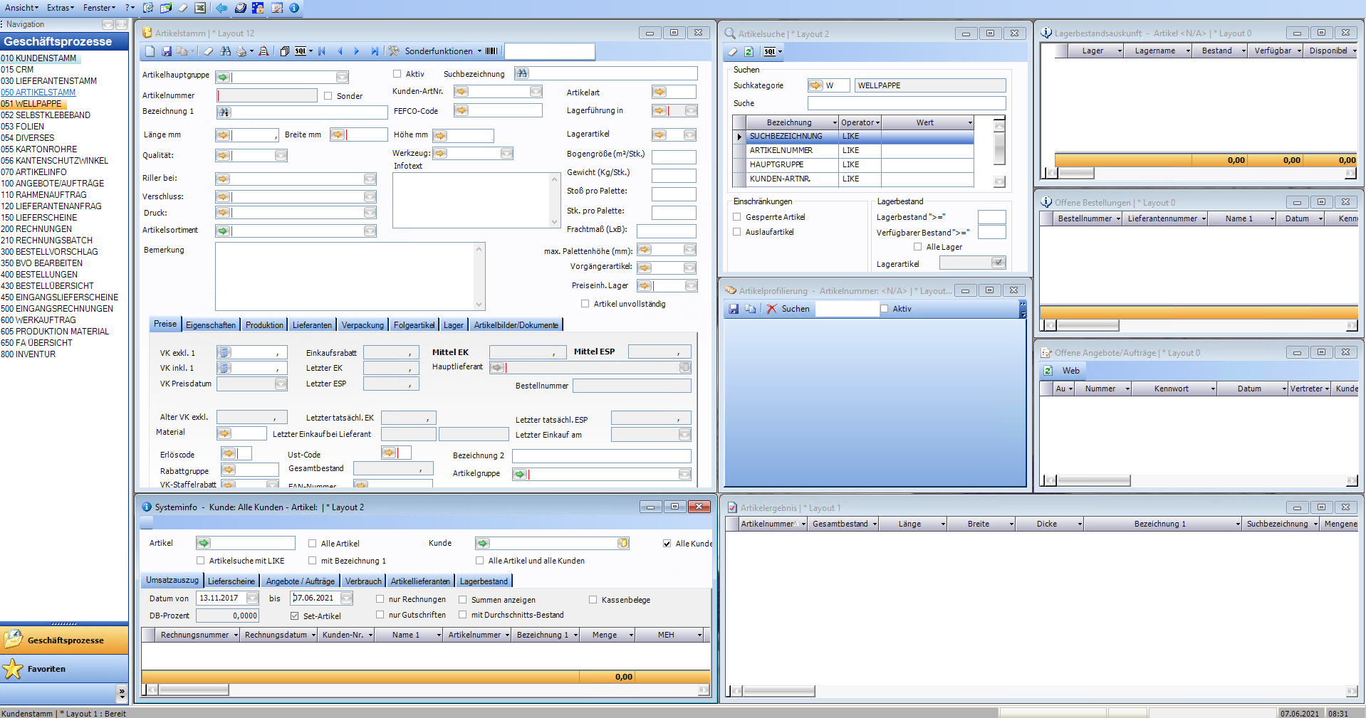Open the VK Preisdatum dropdown
Image resolution: width=1366 pixels, height=718 pixels.
[x=281, y=384]
